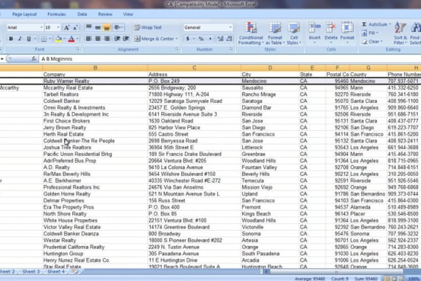Expand the Borders dropdown arrow
The image size is (421, 281).
pyautogui.click(x=49, y=39)
